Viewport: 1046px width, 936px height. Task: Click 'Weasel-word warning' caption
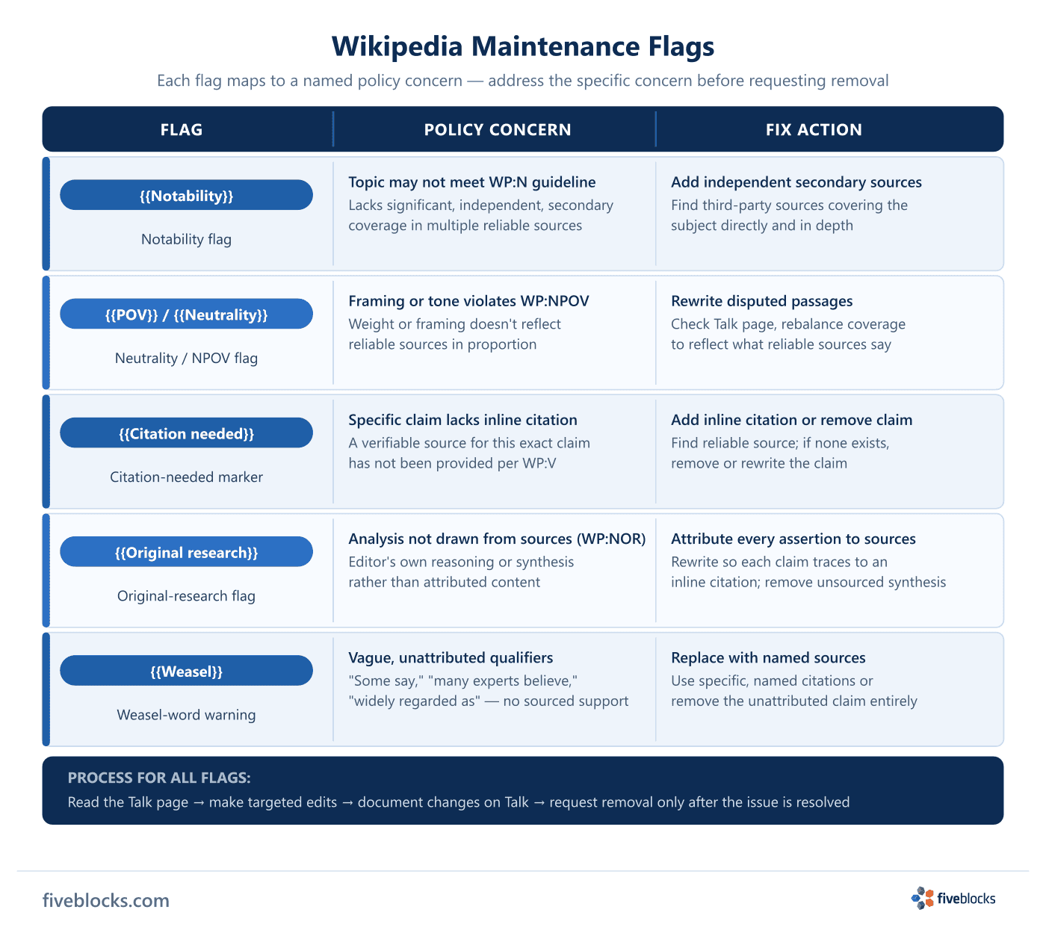pos(186,714)
